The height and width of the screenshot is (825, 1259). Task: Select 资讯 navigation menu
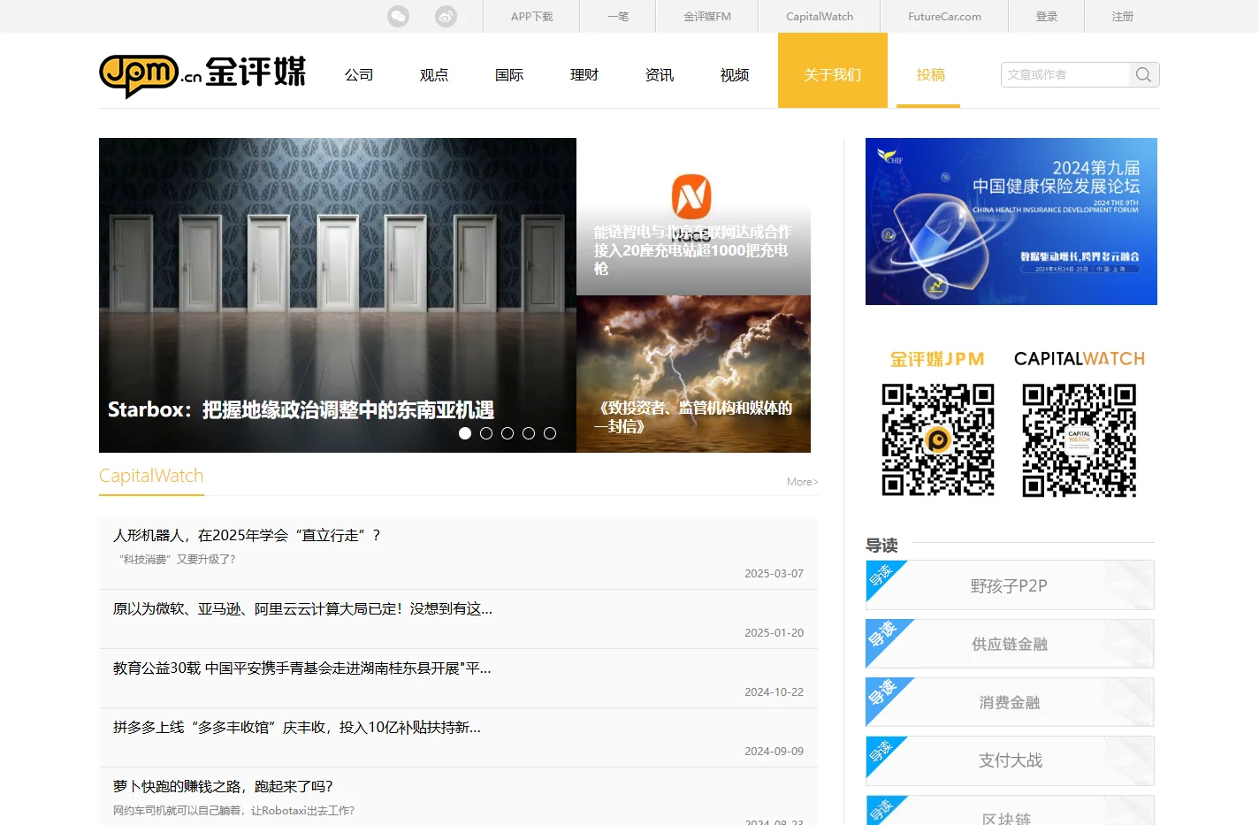[660, 75]
